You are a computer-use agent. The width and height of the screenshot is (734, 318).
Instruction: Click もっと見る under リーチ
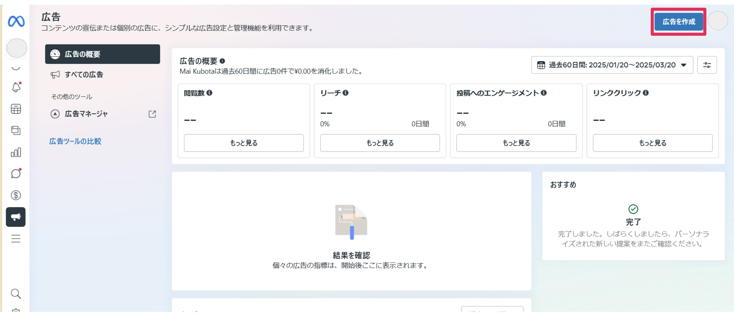tap(380, 143)
